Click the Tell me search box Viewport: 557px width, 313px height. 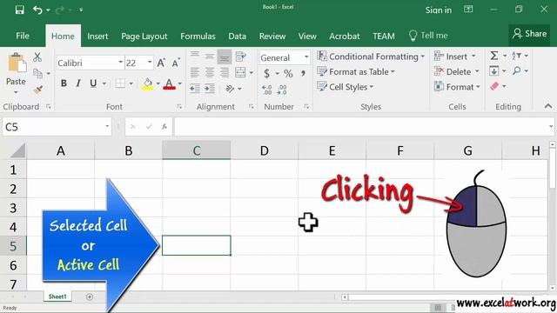click(428, 36)
